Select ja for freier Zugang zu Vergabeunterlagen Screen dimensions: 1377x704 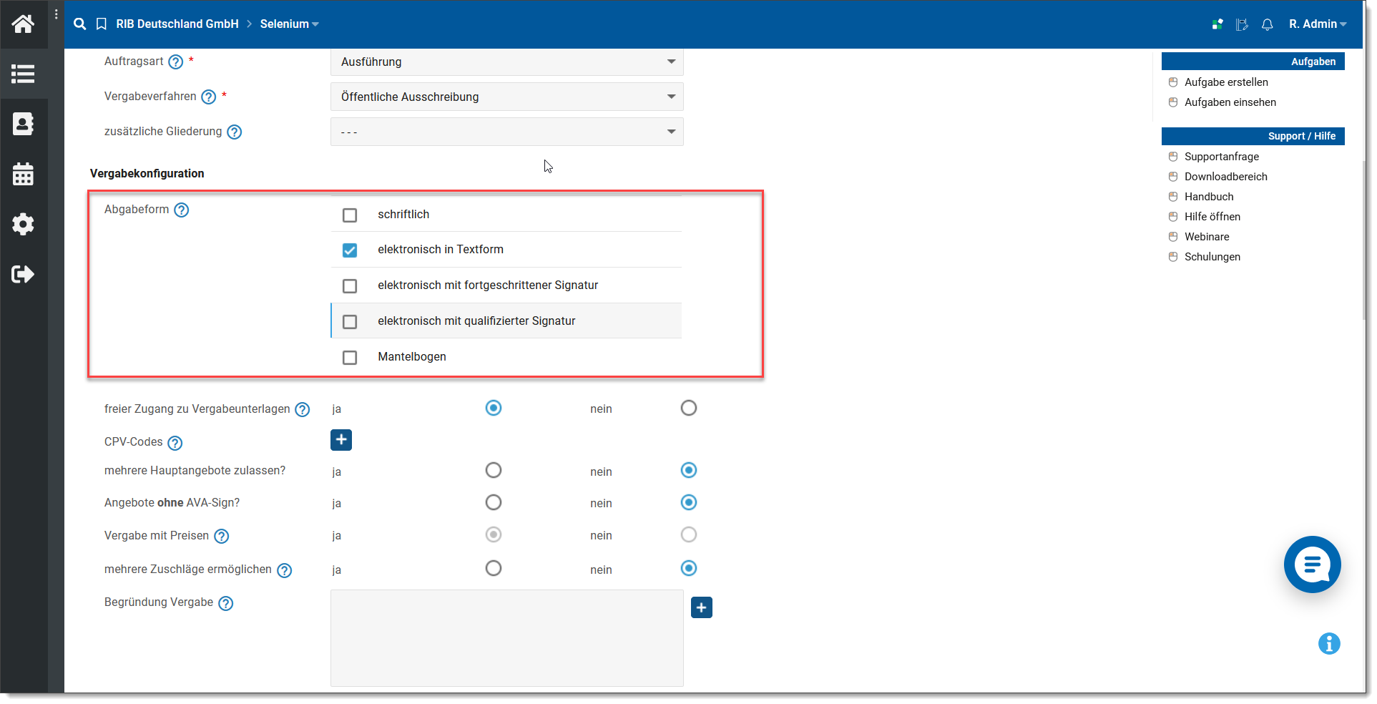click(494, 408)
